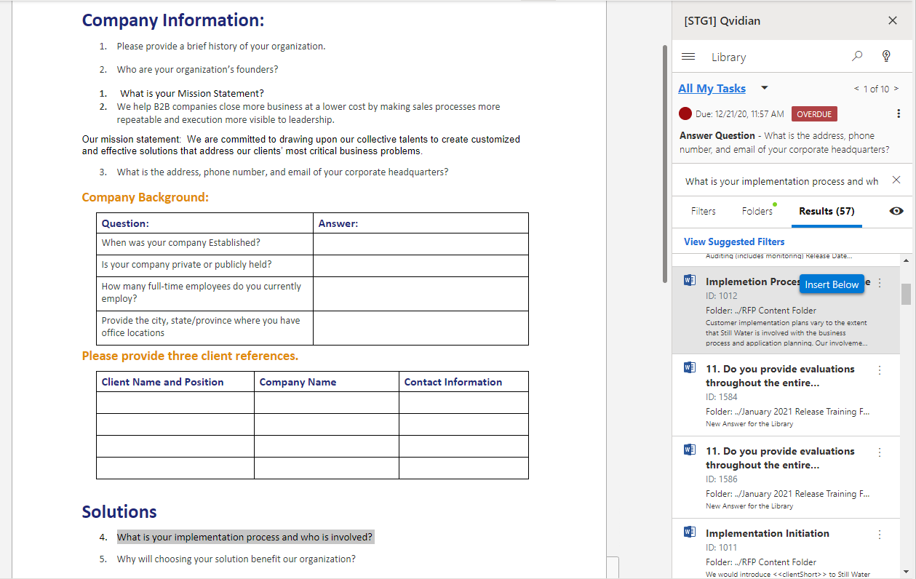The image size is (916, 579).
Task: Click 'What is your Mission Statement?' line
Action: (192, 93)
